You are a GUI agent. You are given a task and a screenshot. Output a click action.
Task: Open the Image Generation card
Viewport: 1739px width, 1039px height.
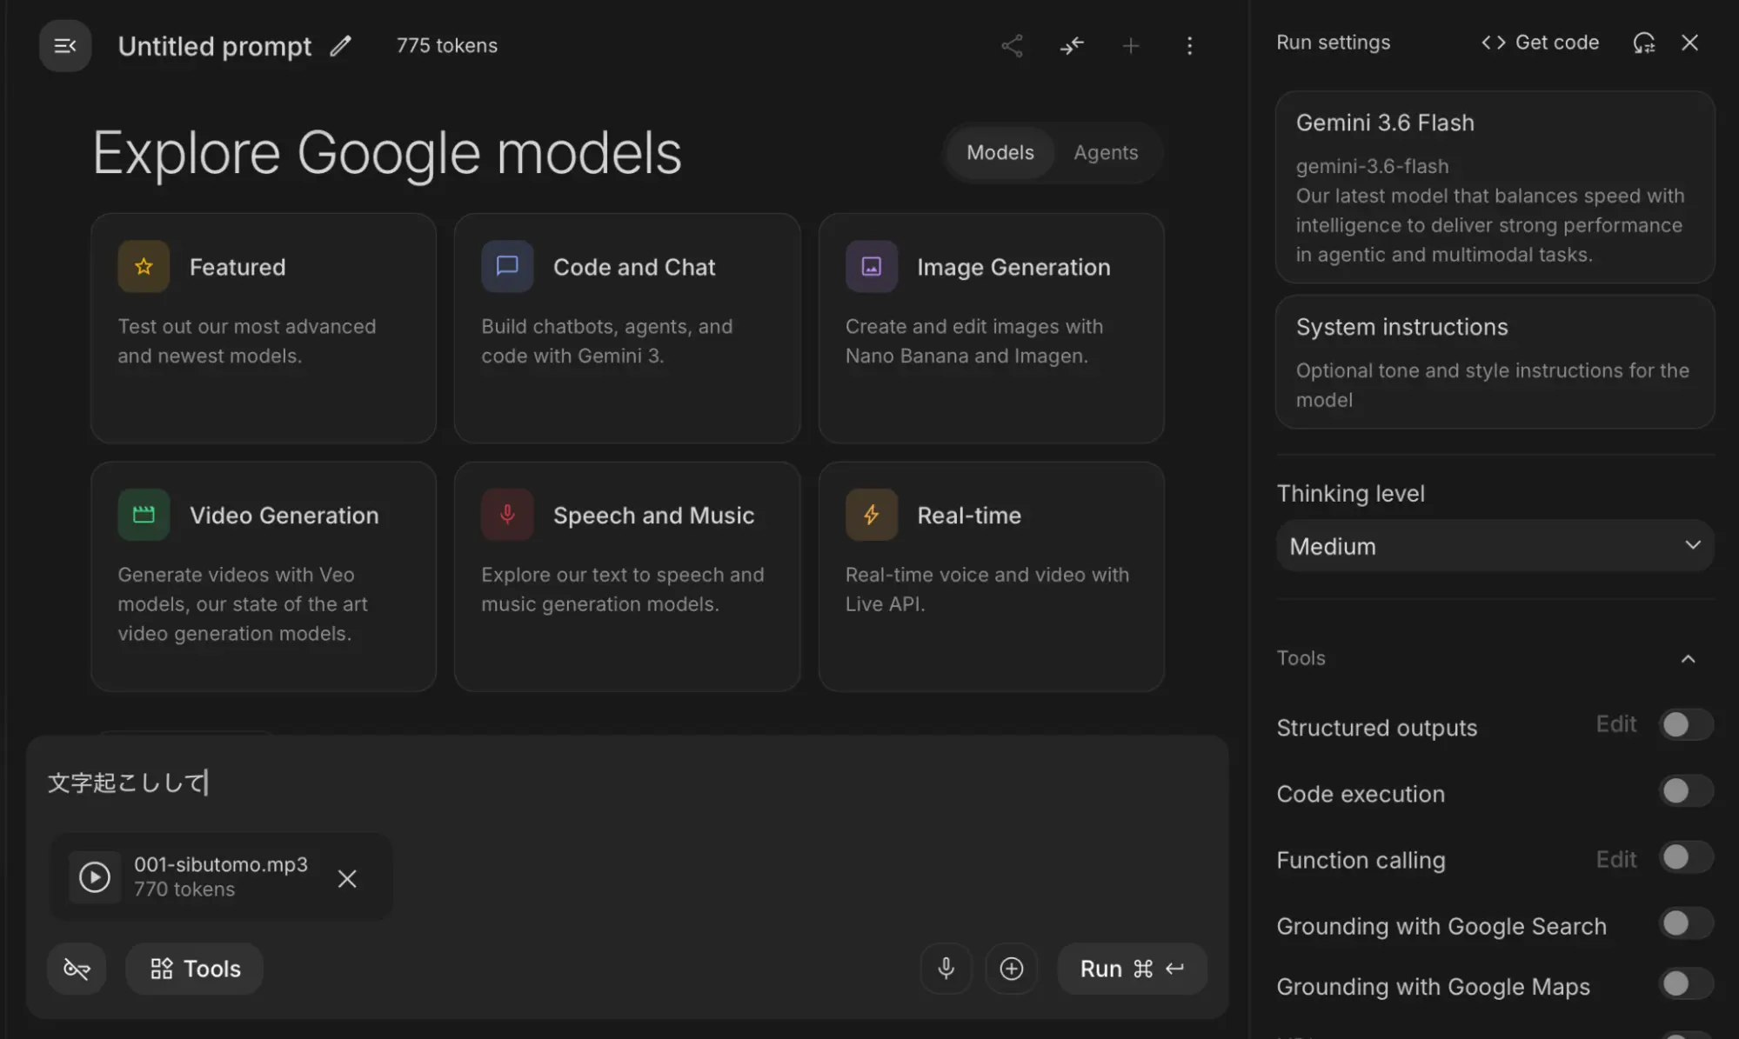click(991, 329)
